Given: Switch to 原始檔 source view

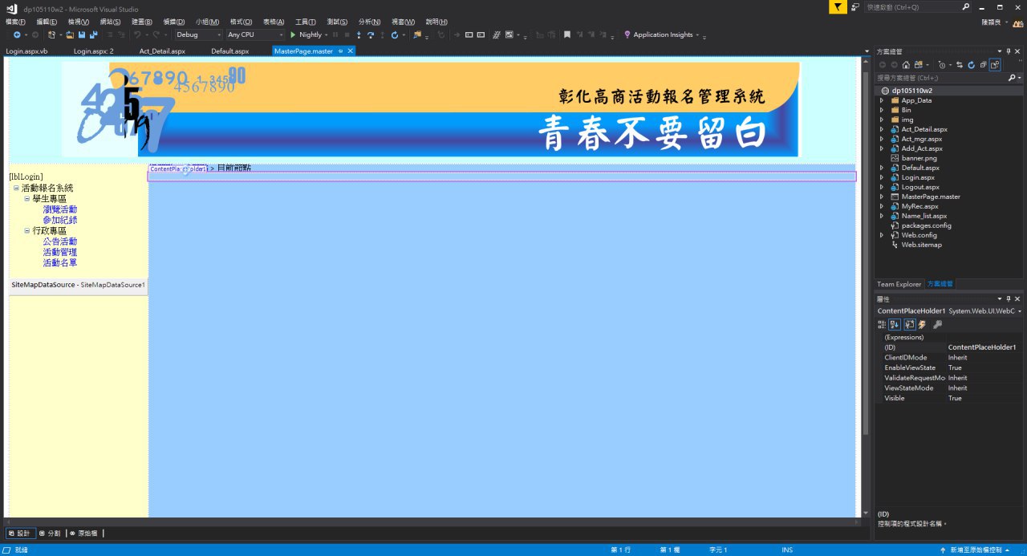Looking at the screenshot, I should pyautogui.click(x=83, y=534).
